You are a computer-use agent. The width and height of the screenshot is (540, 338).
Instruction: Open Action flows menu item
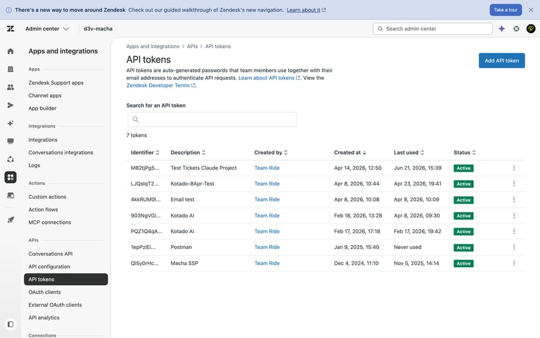pyautogui.click(x=43, y=210)
